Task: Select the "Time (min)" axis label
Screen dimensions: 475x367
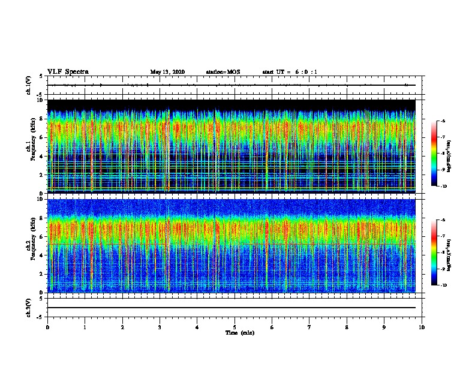Action: 240,333
